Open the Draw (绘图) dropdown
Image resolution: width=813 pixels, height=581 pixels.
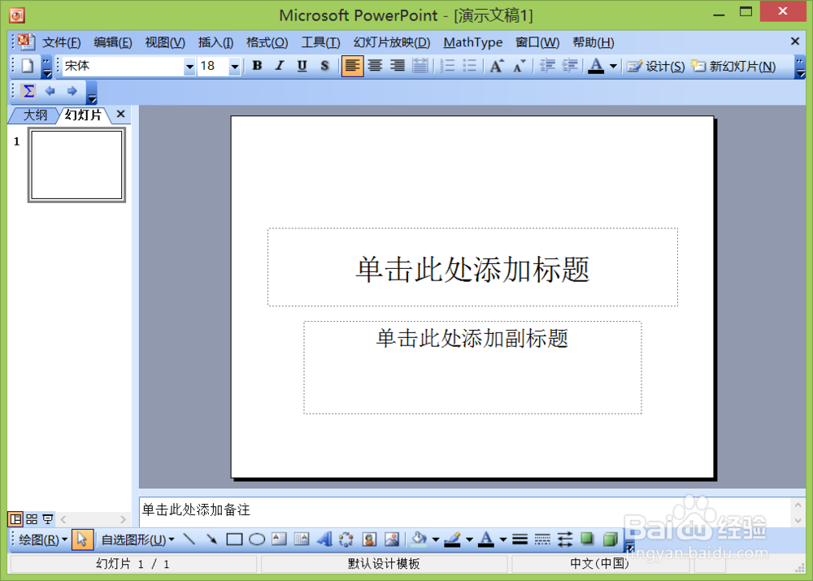pyautogui.click(x=43, y=540)
